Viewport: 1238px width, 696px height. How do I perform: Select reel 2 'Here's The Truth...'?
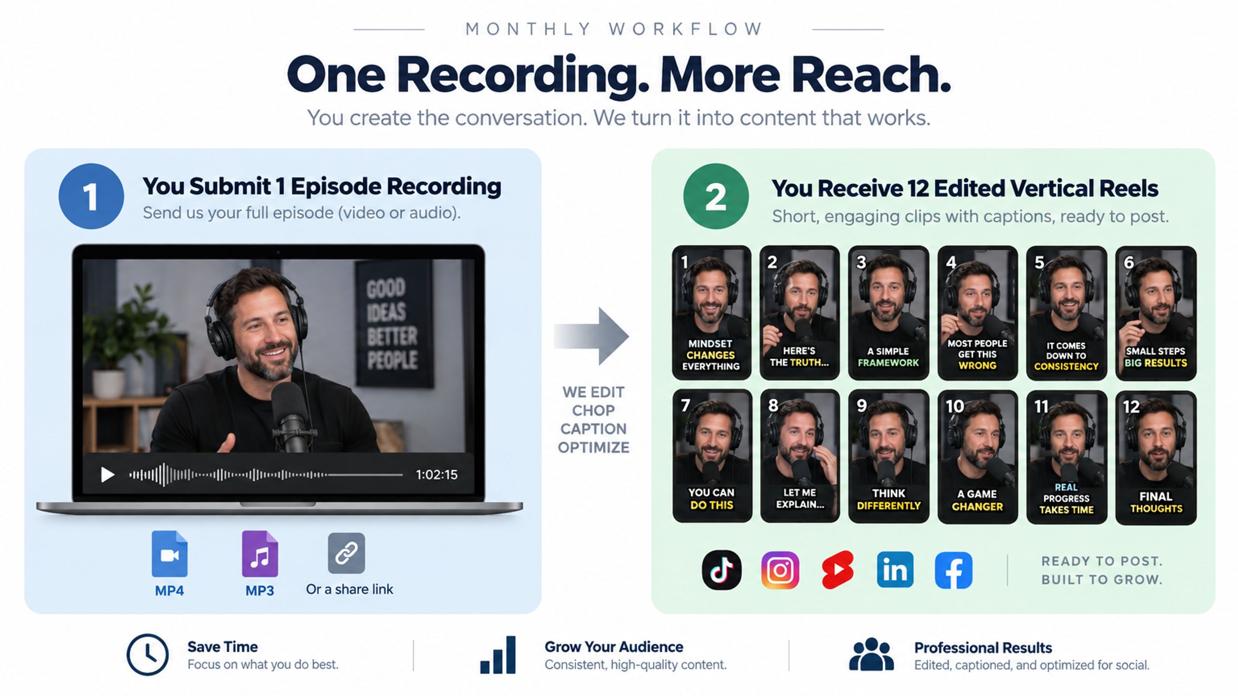tap(800, 313)
